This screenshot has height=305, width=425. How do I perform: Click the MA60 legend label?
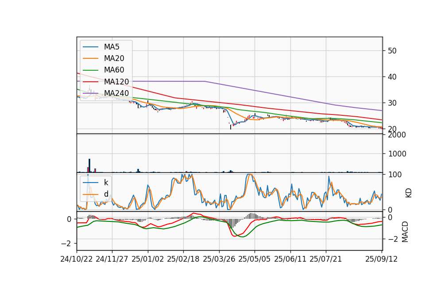click(114, 70)
